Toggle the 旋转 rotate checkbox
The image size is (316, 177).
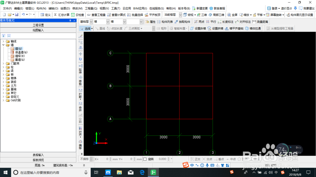click(145, 159)
